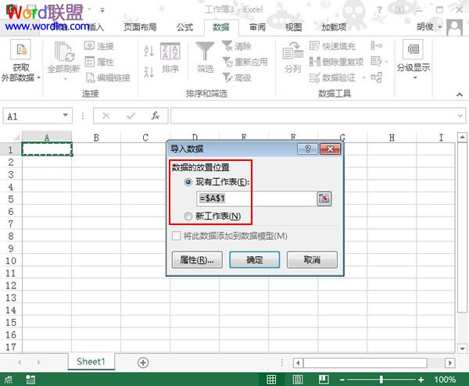Click Edit Links in ribbon
Viewport: 469px width, 386px height.
click(108, 77)
